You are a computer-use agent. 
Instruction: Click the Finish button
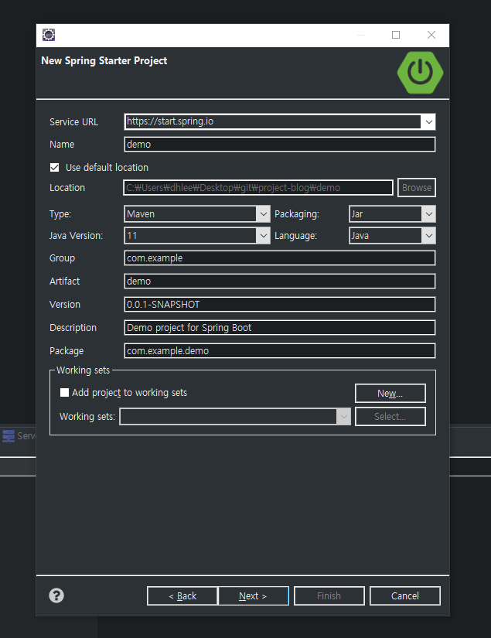coord(329,596)
